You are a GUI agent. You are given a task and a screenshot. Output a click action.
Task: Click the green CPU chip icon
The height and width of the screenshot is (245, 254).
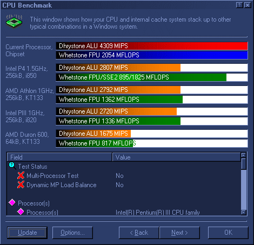14,22
